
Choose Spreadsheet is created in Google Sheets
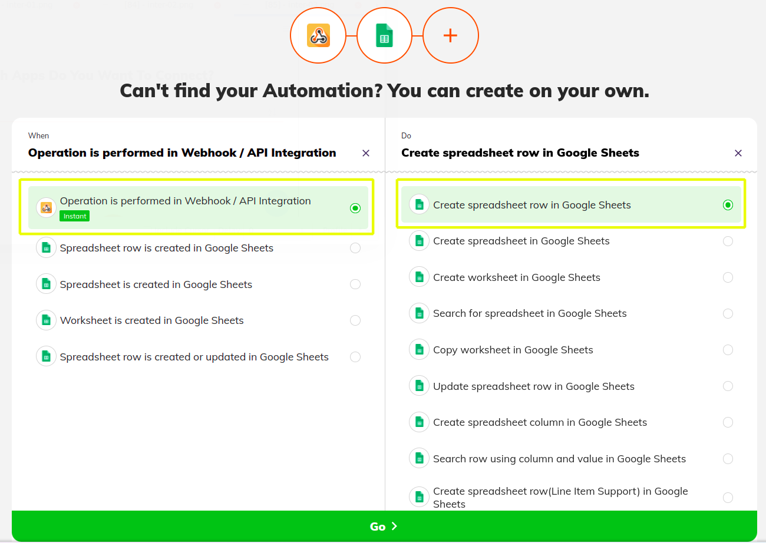pos(156,284)
